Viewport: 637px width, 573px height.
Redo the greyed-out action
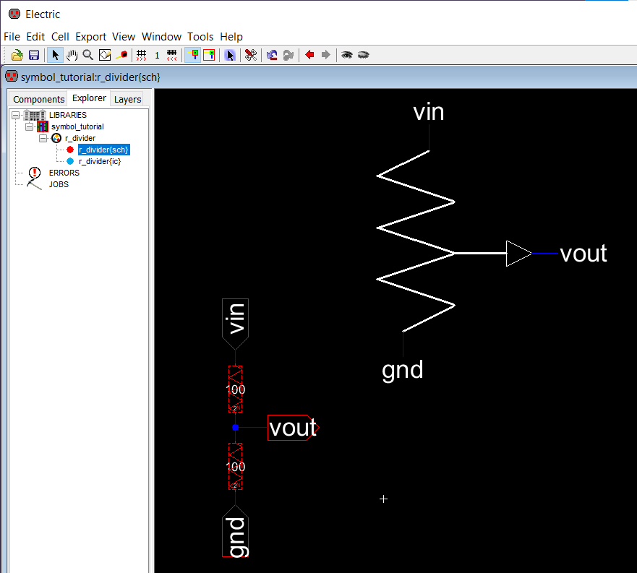click(288, 55)
